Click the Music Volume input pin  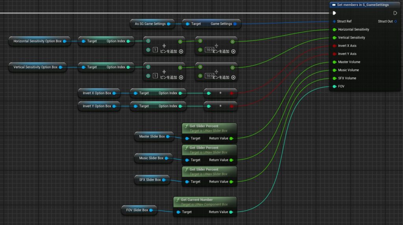tap(335, 70)
